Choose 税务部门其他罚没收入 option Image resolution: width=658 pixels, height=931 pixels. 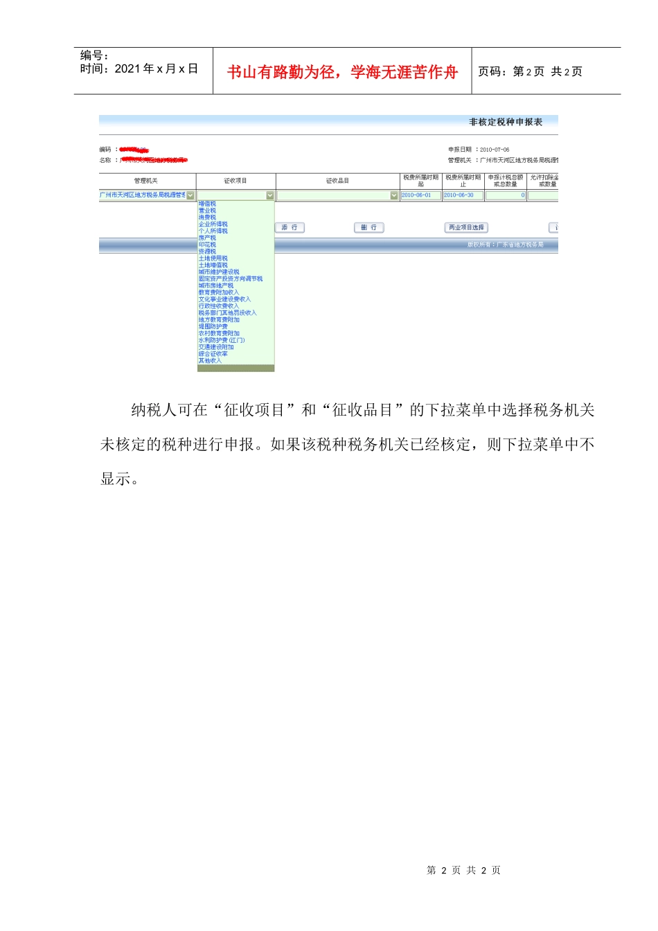click(x=228, y=313)
